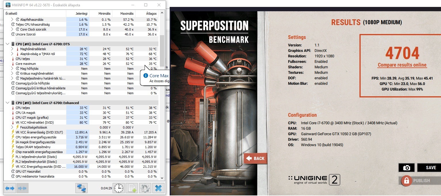Viewport: 441px width, 196px height.
Task: Click the UNIGINE 2 logo
Action: pyautogui.click(x=314, y=180)
